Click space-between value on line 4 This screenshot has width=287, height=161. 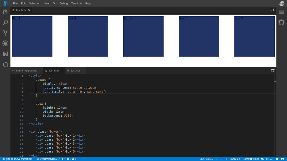tap(84, 88)
